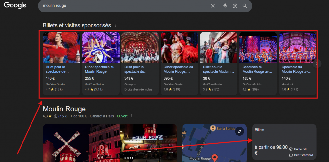Viewport: 329px width, 162px height.
Task: Click the magnifying glass search icon
Action: coord(245,6)
